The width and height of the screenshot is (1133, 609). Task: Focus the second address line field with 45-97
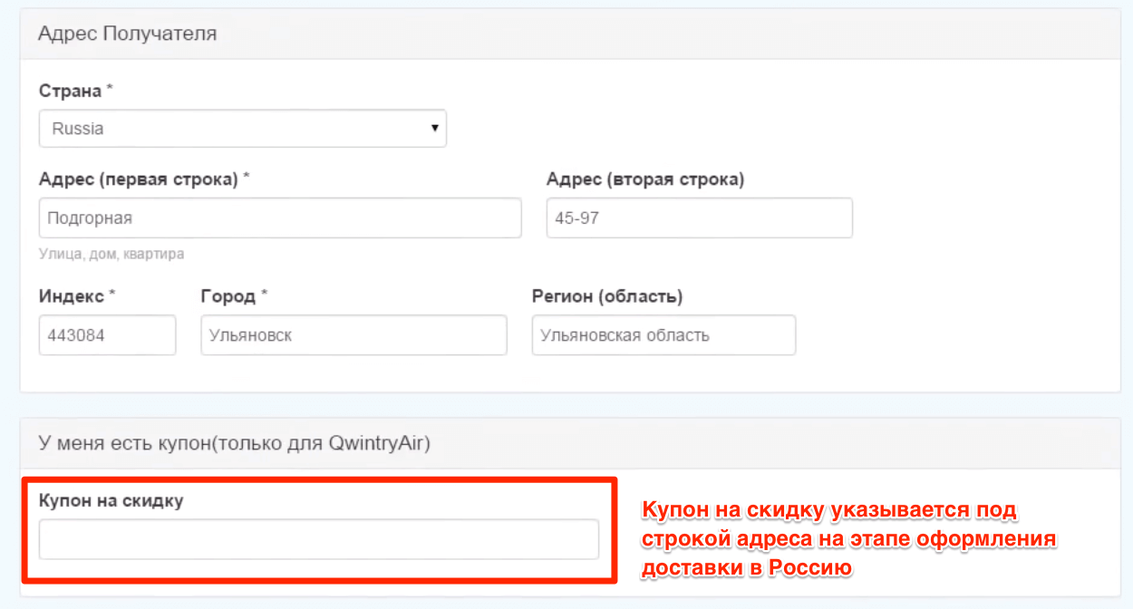point(699,218)
